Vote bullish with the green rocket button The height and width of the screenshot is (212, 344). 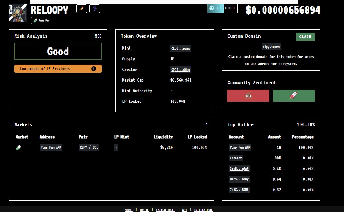click(294, 96)
